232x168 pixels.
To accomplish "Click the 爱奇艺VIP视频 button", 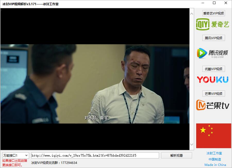I will pos(213,13).
